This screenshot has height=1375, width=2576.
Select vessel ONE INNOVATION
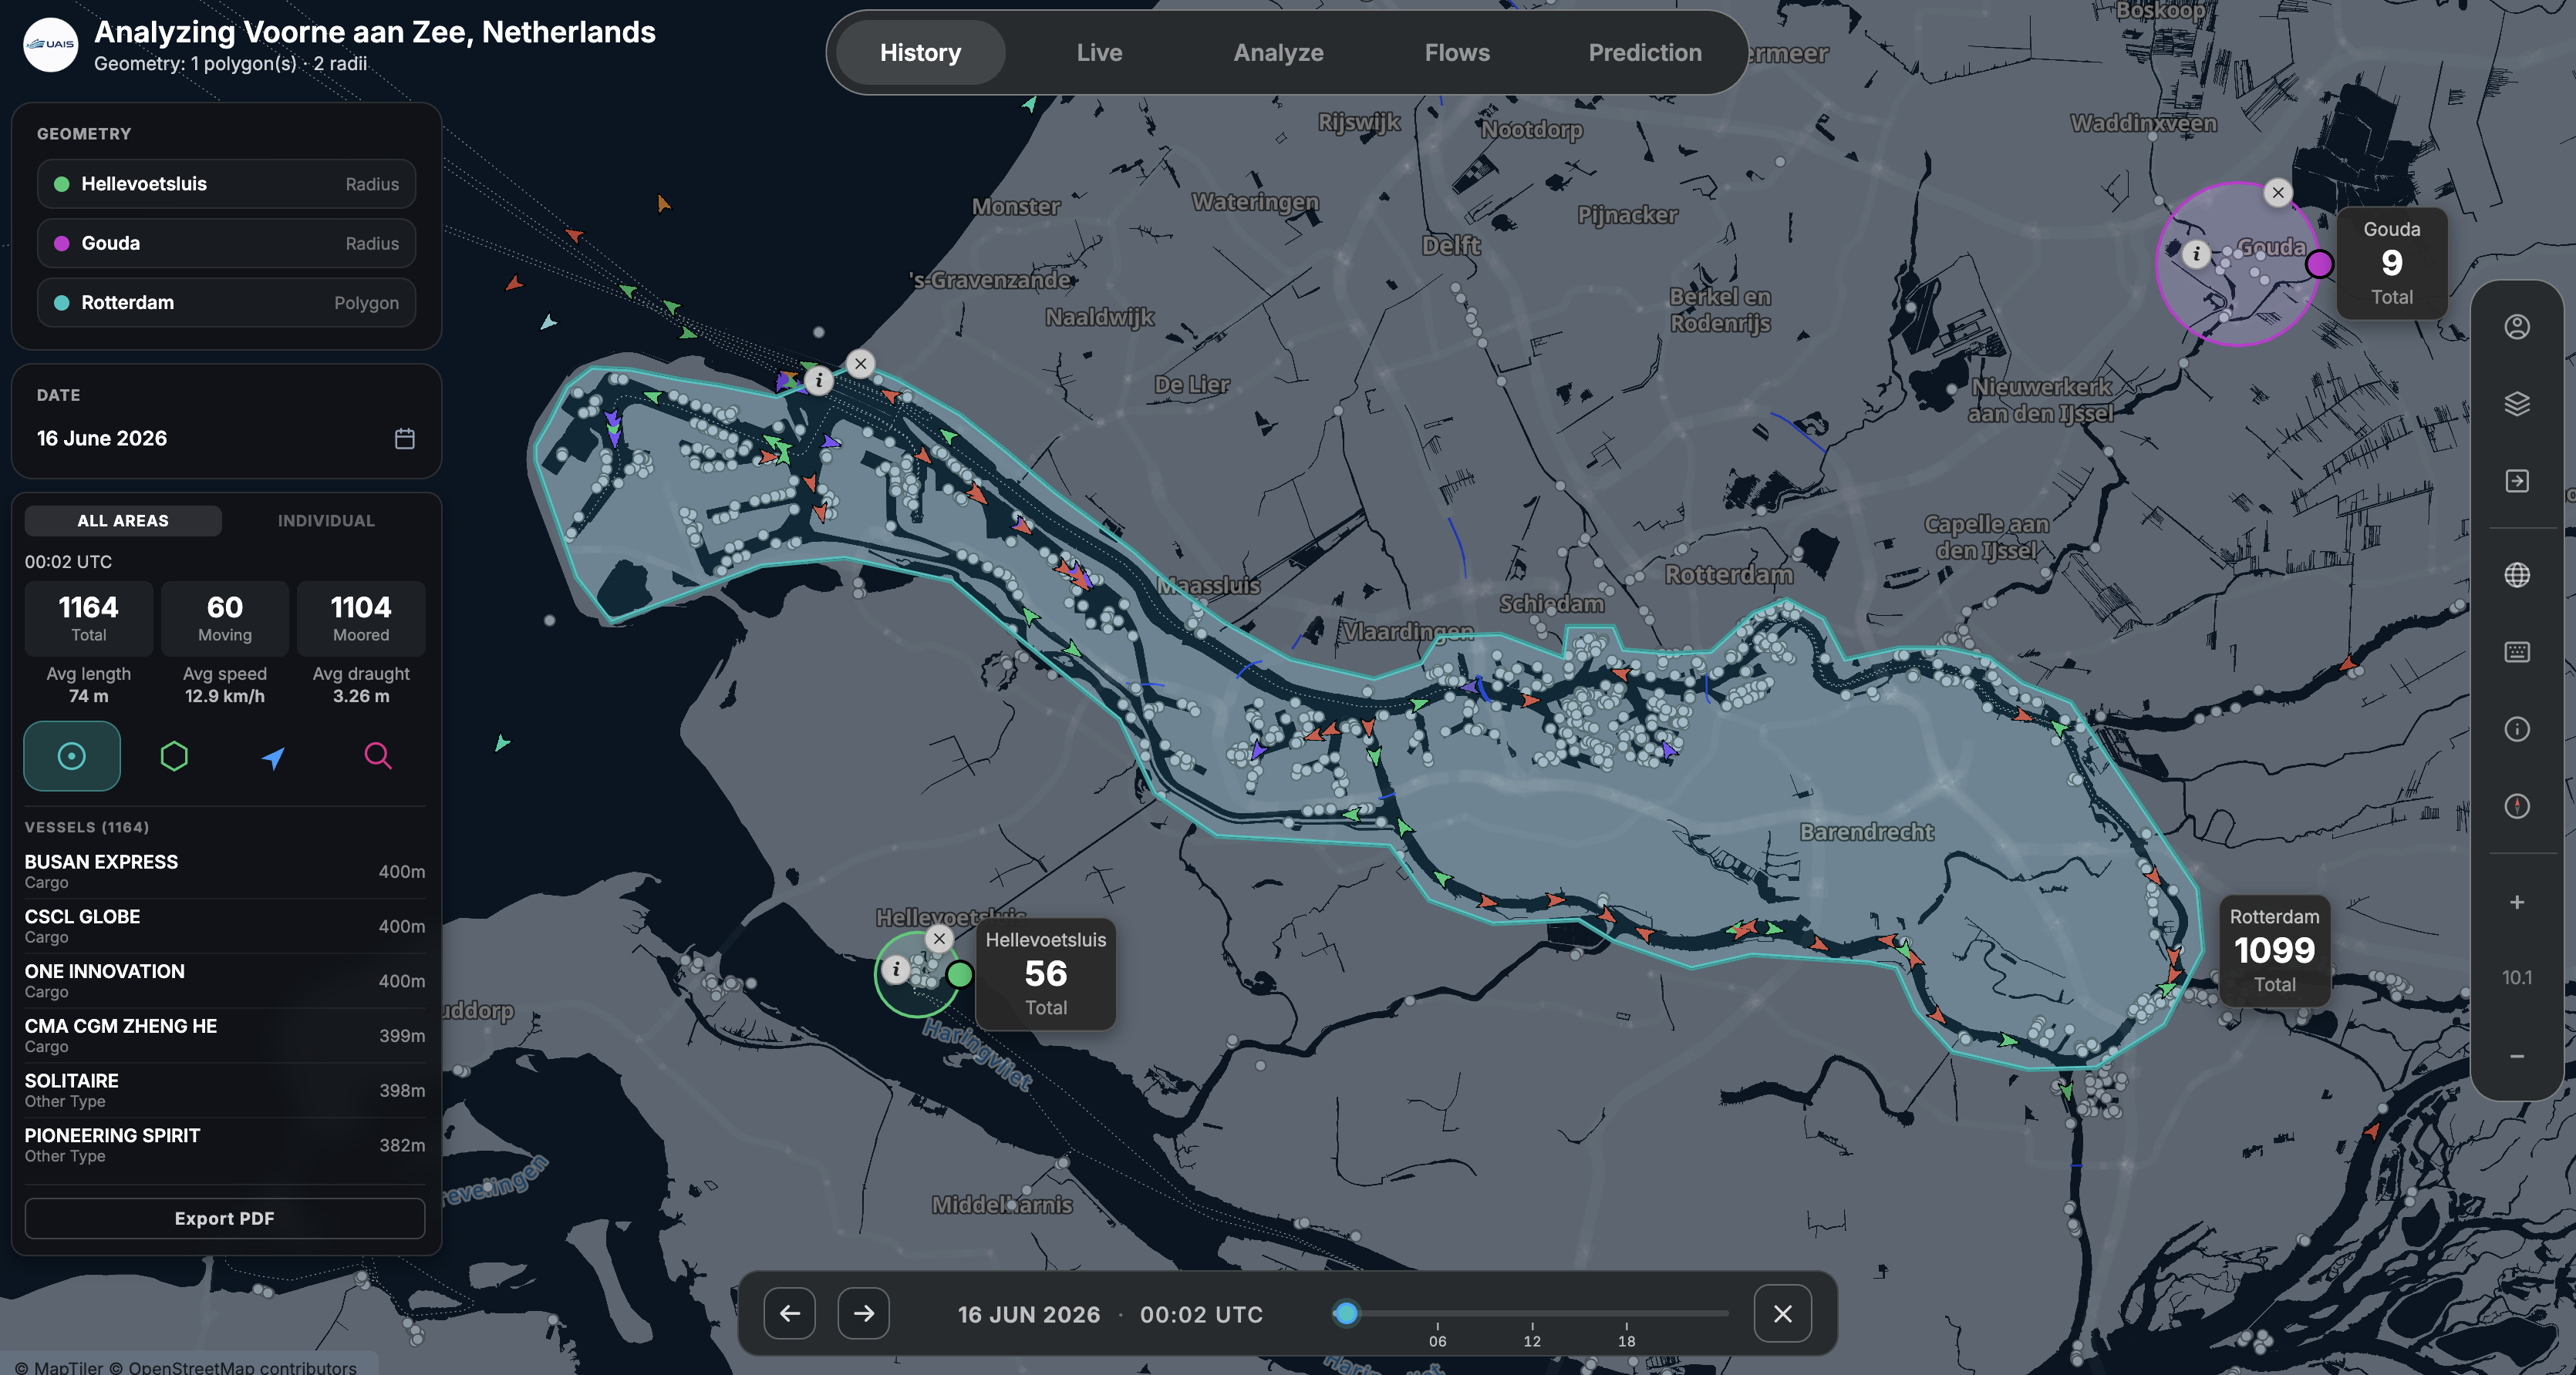(x=225, y=981)
